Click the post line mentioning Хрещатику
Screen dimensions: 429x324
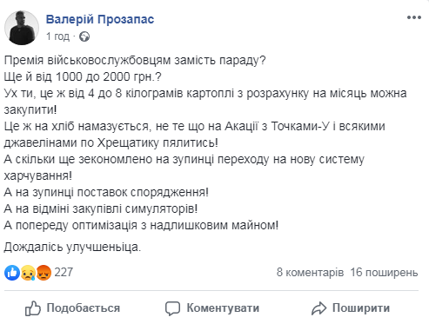pos(111,142)
